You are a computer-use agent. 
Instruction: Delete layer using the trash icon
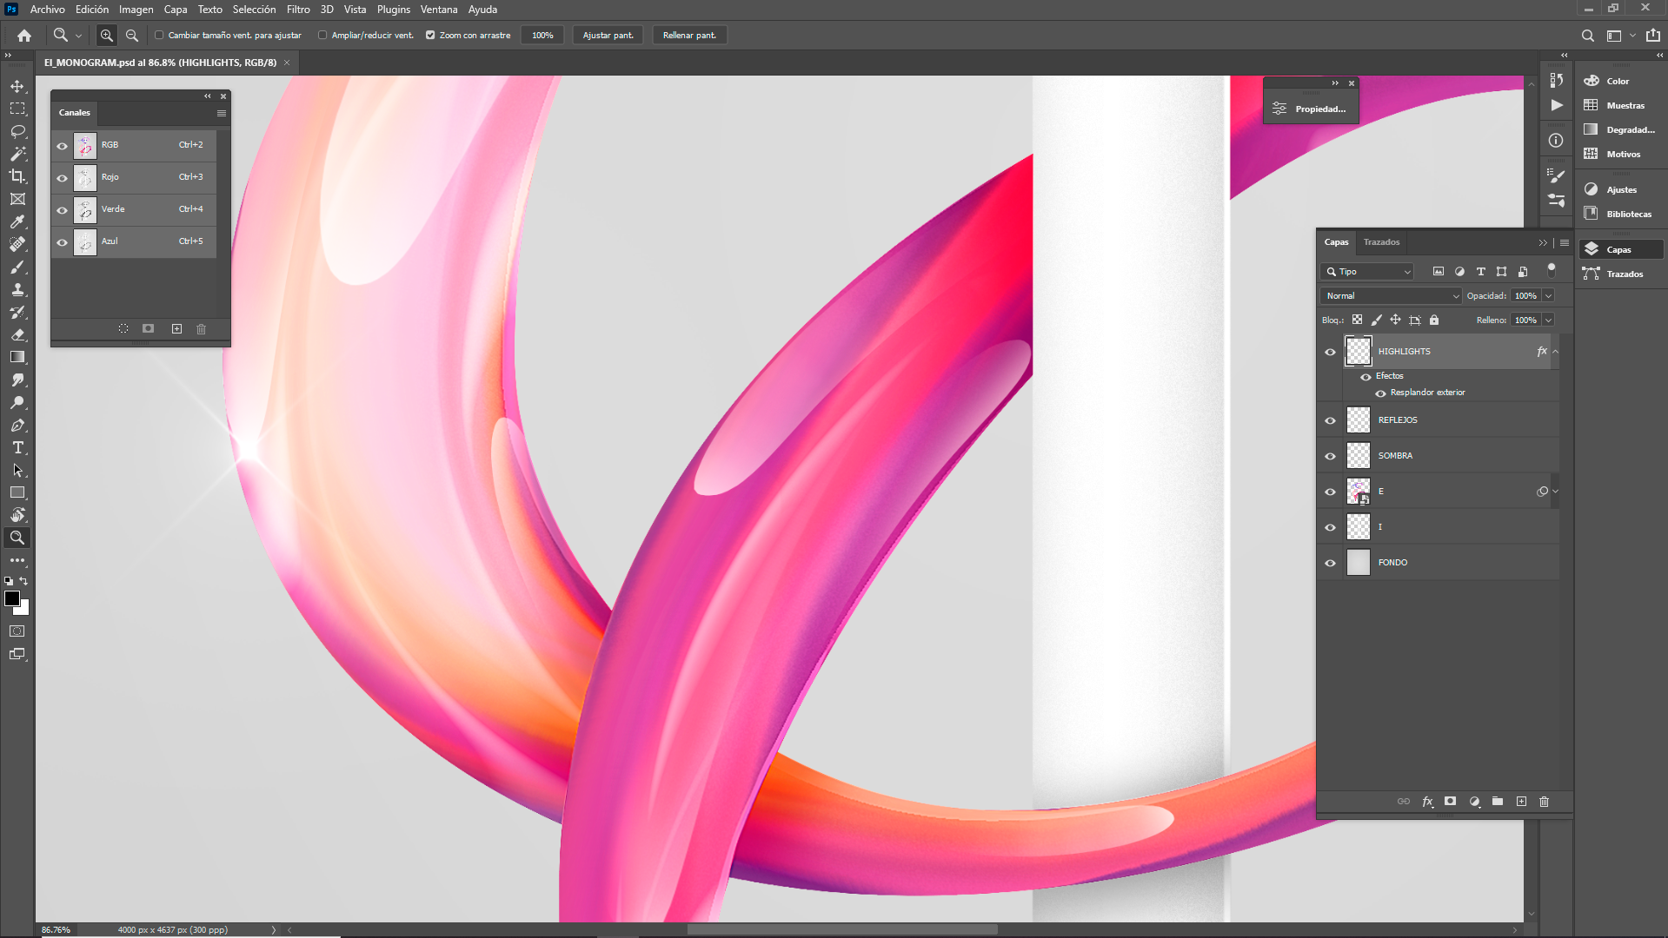click(1544, 802)
